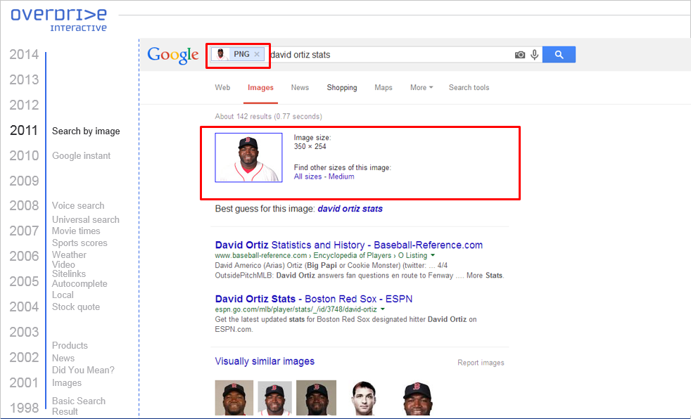691x419 pixels.
Task: Select year 1998 on the timeline
Action: [x=24, y=408]
